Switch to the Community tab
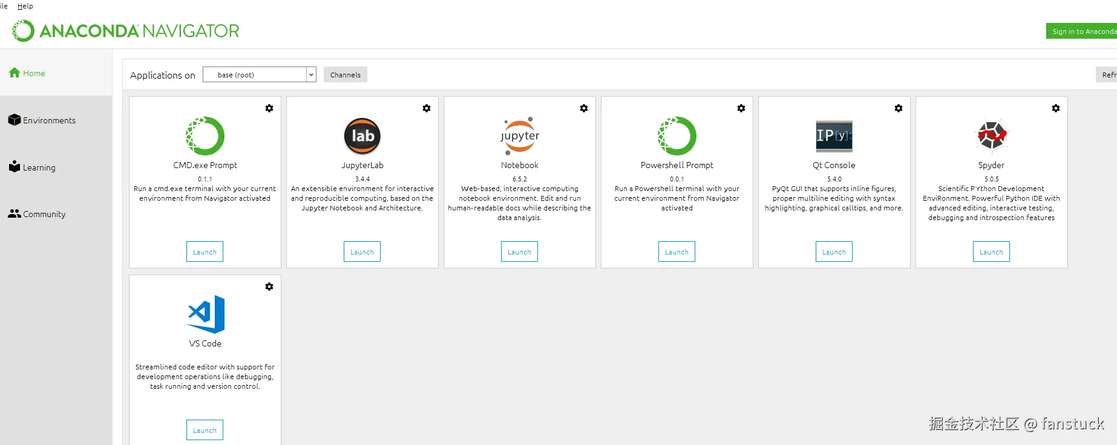This screenshot has width=1117, height=445. tap(56, 213)
